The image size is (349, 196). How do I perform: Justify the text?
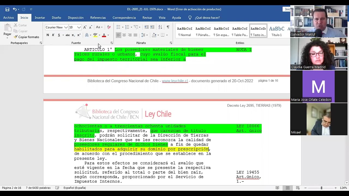tap(136, 35)
